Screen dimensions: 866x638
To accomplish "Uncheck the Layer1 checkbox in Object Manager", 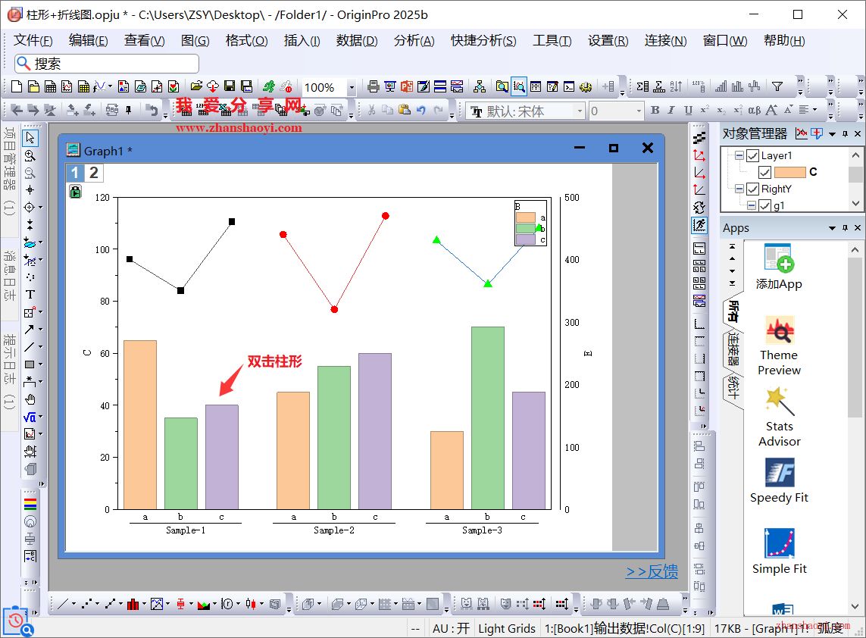I will coord(752,155).
